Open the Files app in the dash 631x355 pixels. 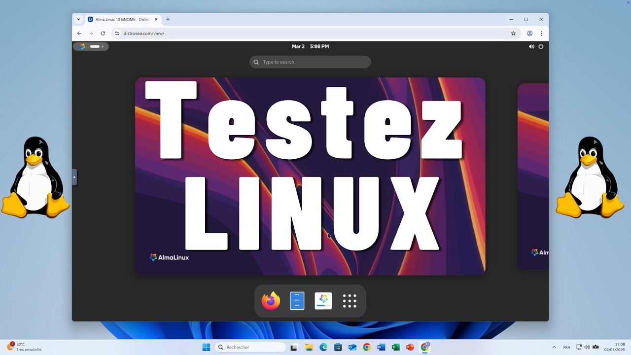click(297, 301)
